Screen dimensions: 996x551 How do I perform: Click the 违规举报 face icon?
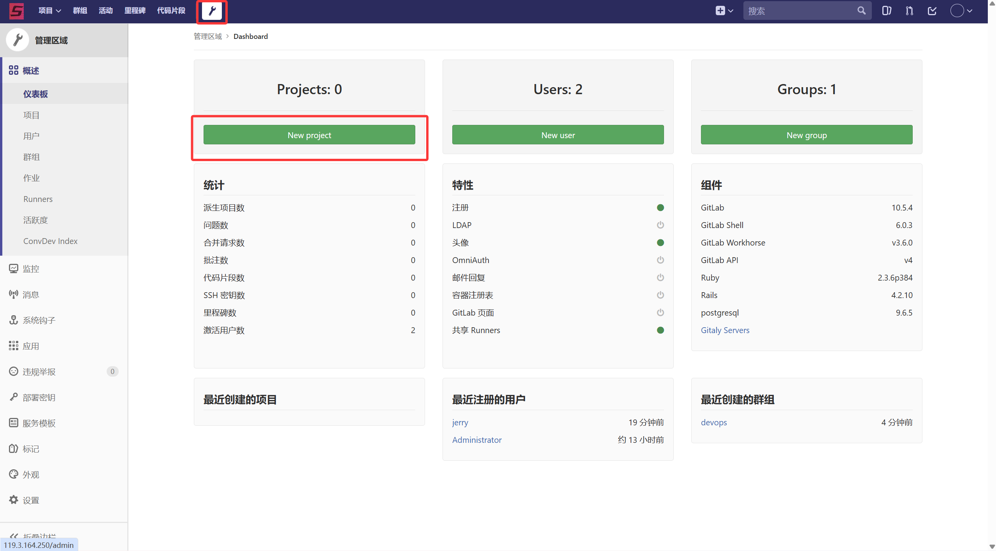14,371
